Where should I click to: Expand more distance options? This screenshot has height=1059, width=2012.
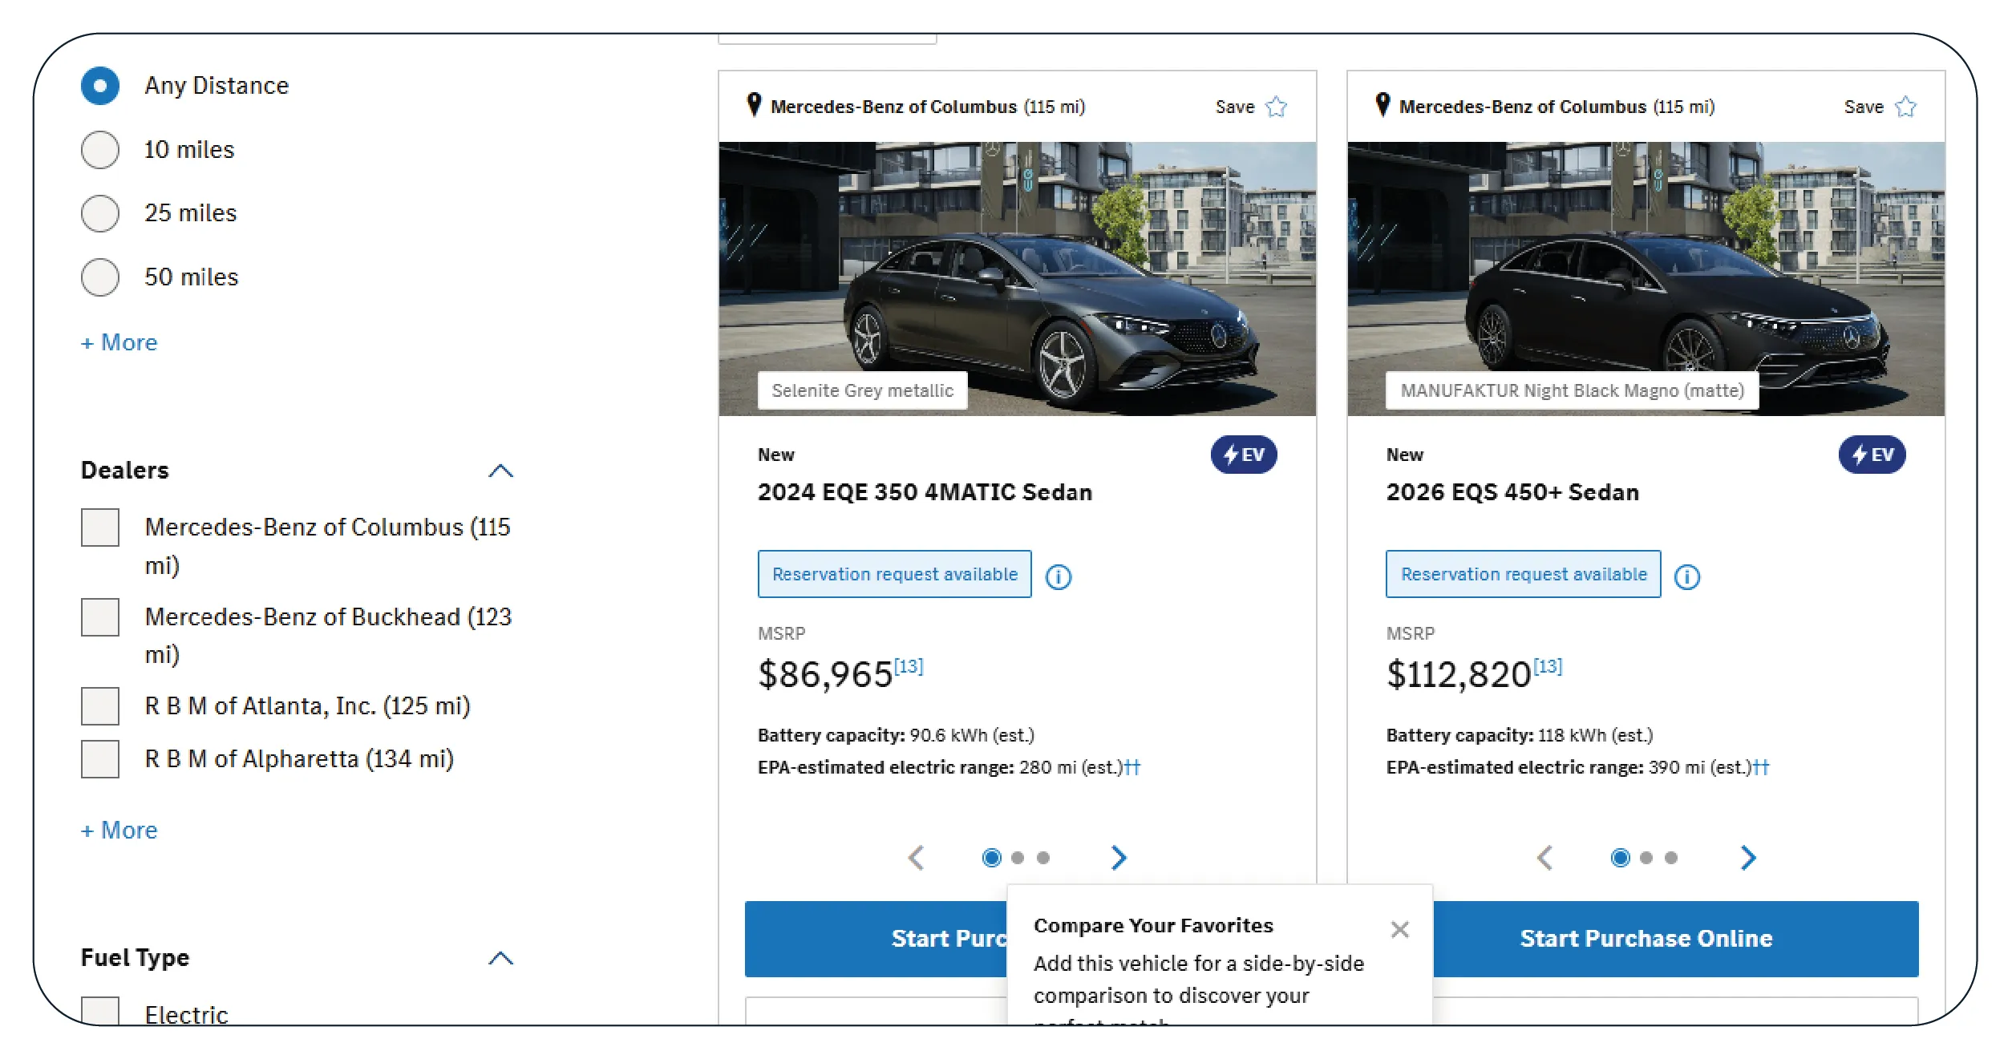tap(119, 343)
